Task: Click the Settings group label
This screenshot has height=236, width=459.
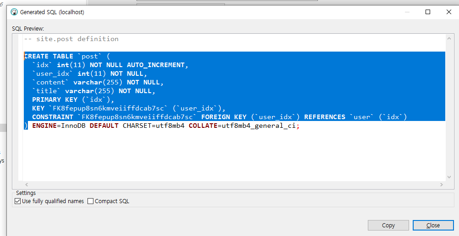Action: click(26, 193)
